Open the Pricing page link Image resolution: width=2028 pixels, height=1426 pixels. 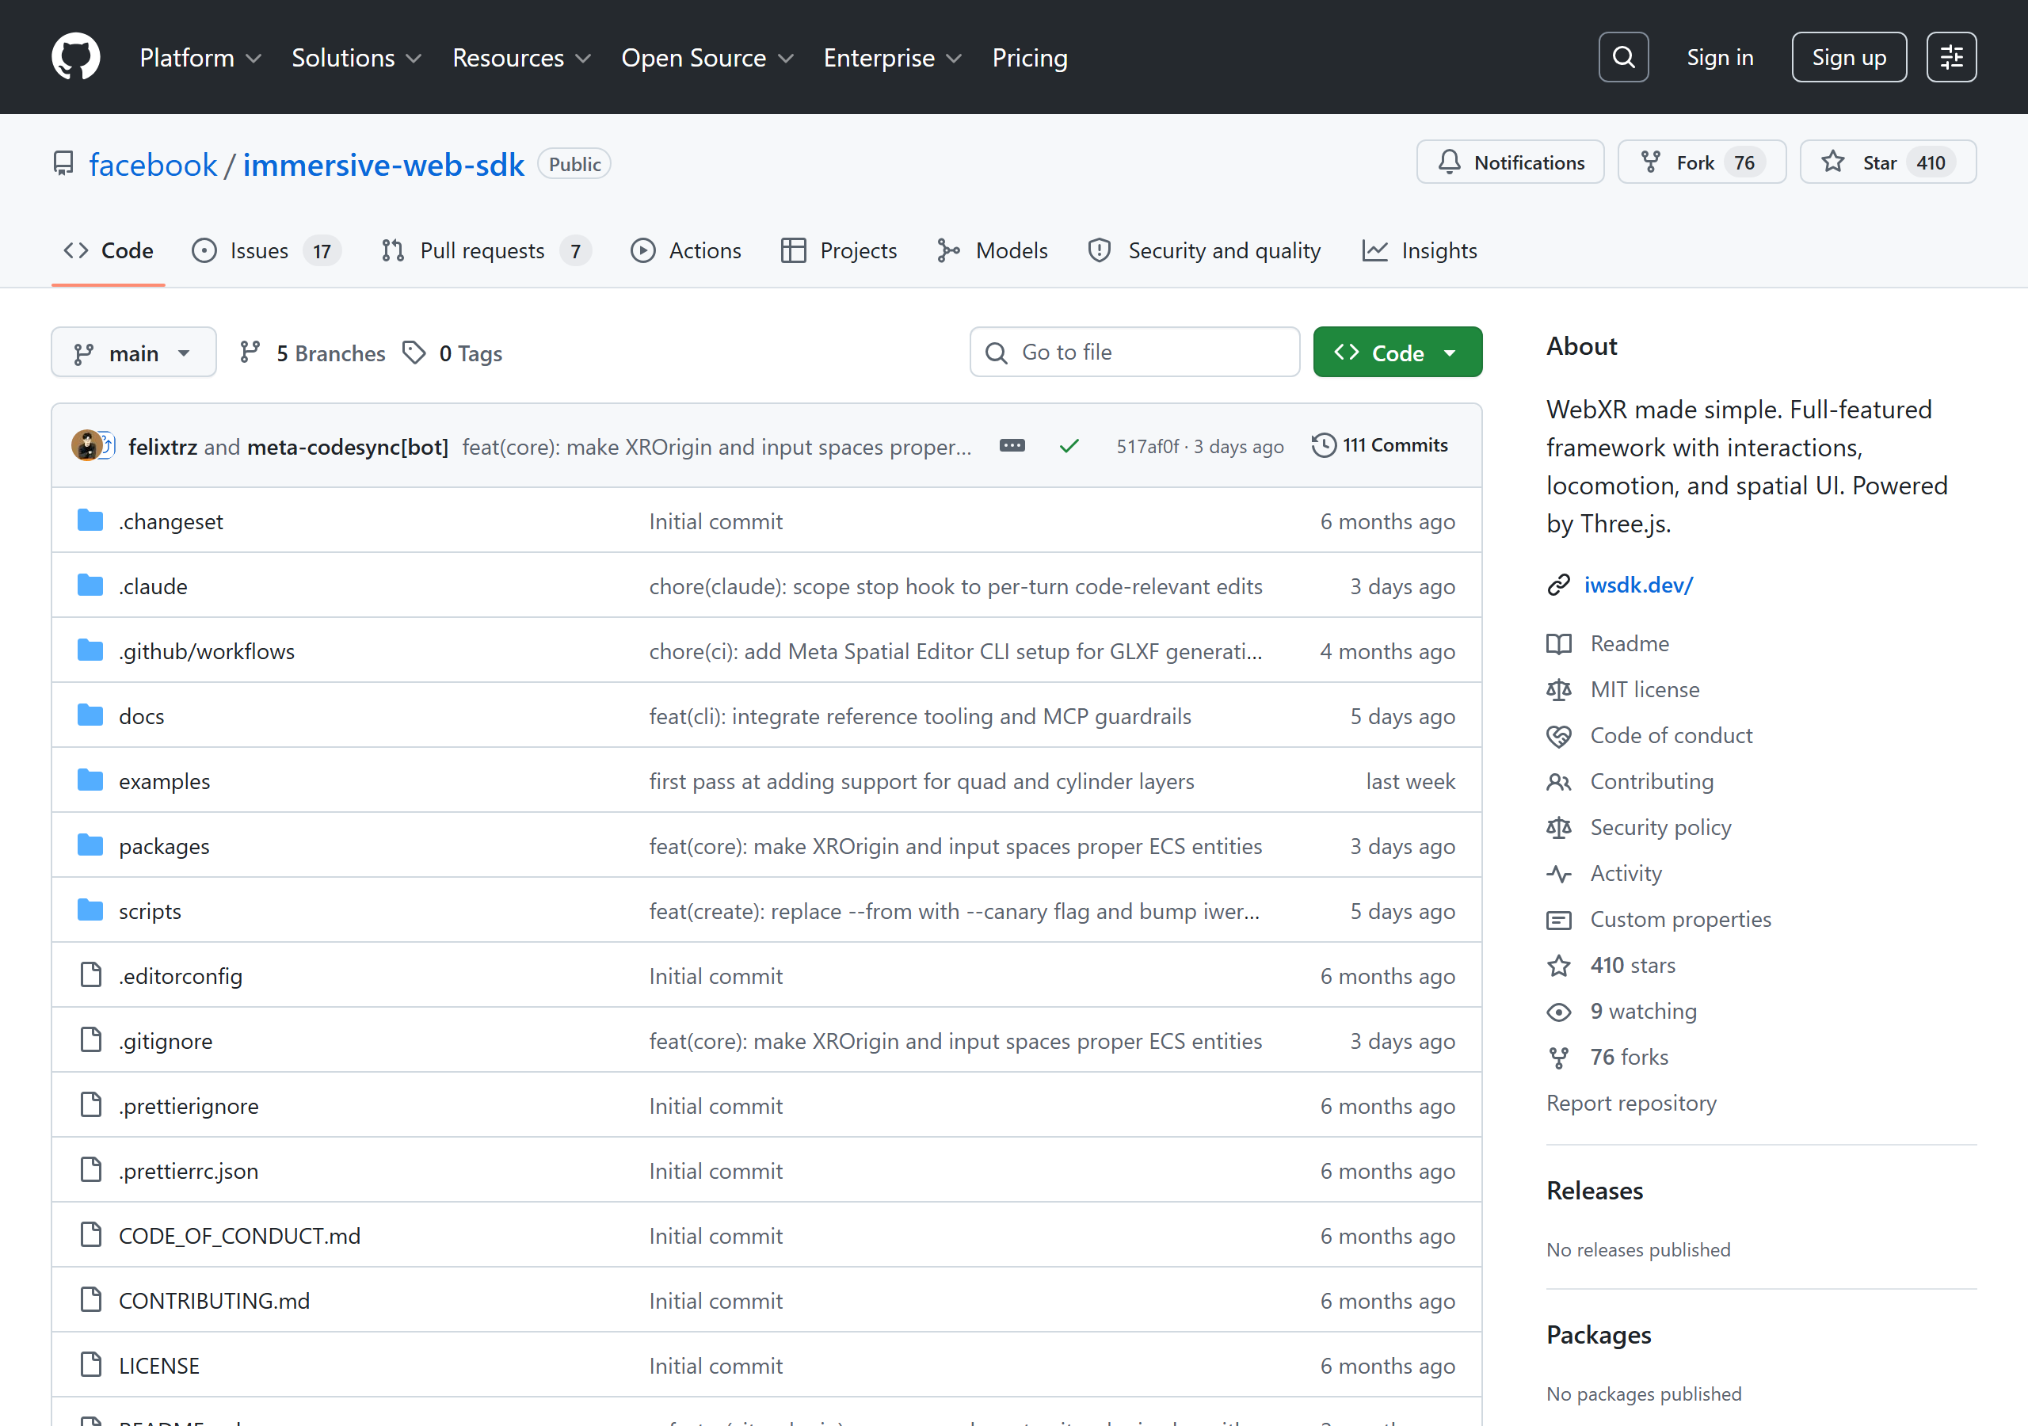tap(1030, 57)
